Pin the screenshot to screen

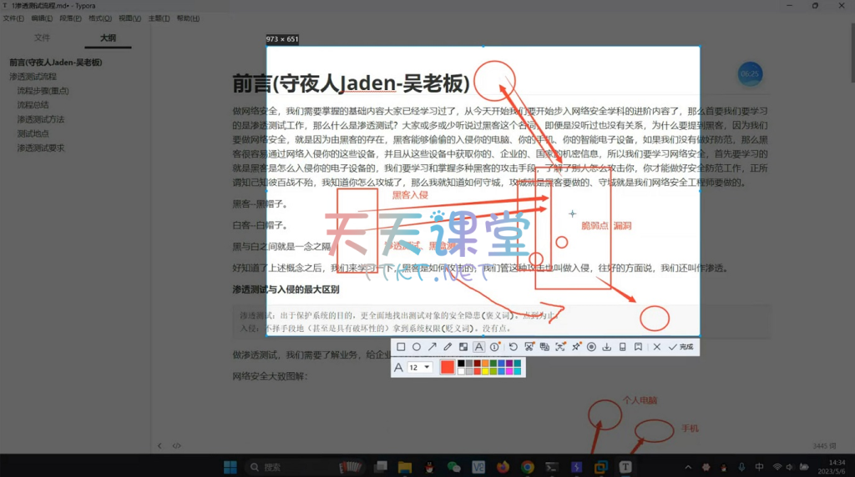575,347
